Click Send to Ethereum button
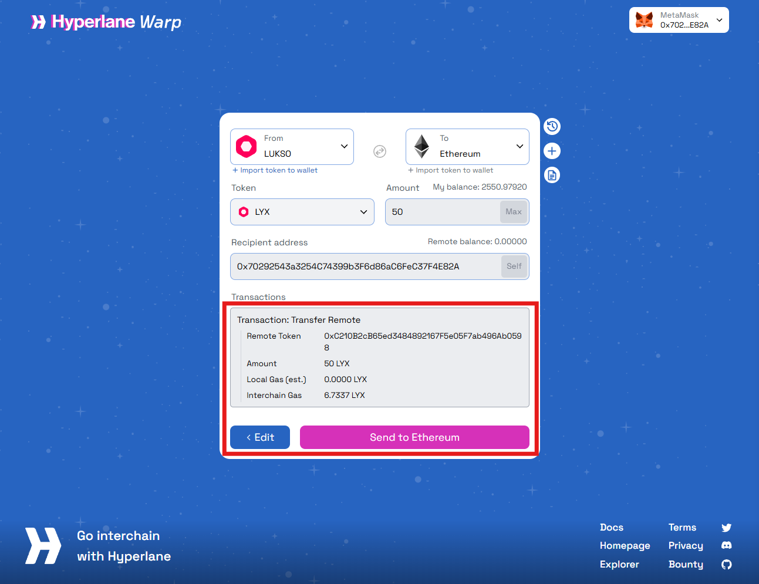 pyautogui.click(x=414, y=437)
